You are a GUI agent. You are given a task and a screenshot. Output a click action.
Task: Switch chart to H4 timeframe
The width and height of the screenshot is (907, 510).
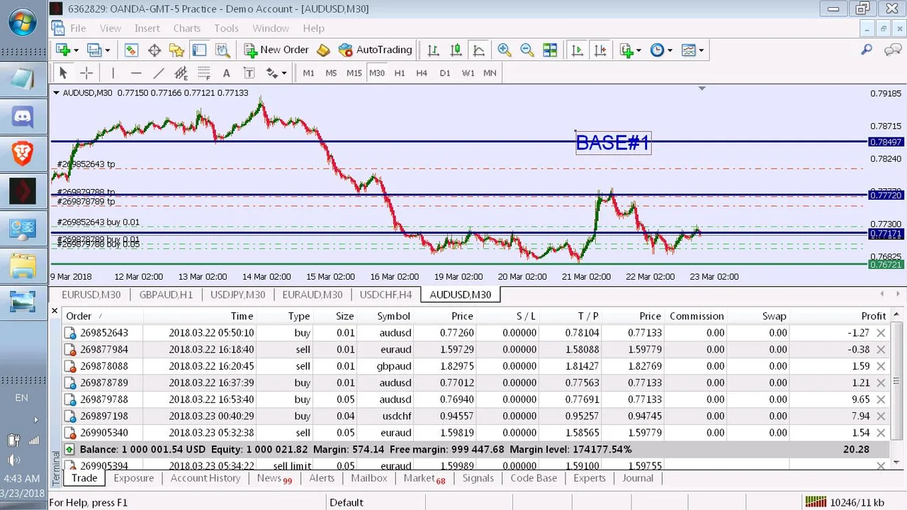422,72
